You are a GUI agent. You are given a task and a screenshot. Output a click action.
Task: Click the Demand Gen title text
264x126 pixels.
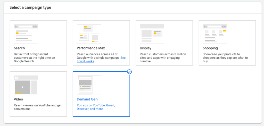[87, 99]
